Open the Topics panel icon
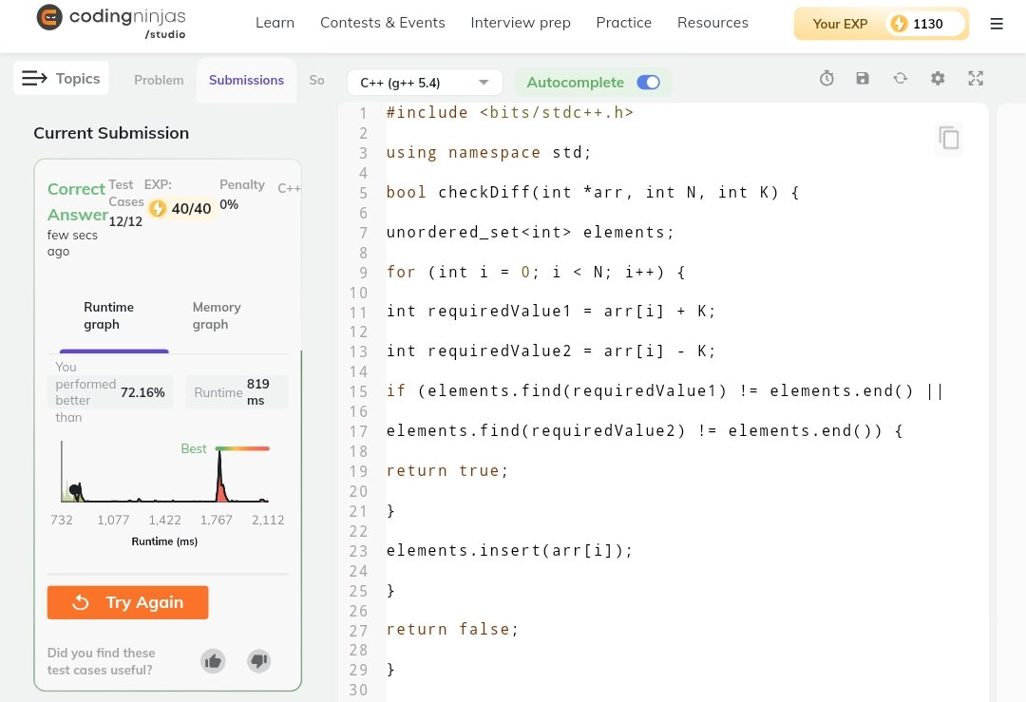Screen dimensions: 1026x702 coord(35,78)
